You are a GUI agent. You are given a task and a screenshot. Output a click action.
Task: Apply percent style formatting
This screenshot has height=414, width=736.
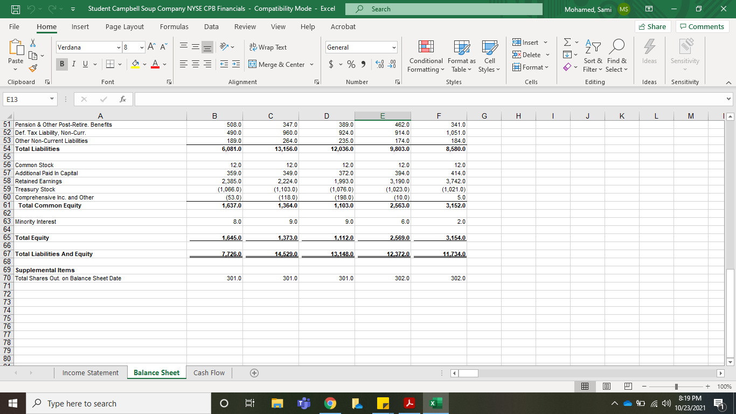tap(351, 64)
